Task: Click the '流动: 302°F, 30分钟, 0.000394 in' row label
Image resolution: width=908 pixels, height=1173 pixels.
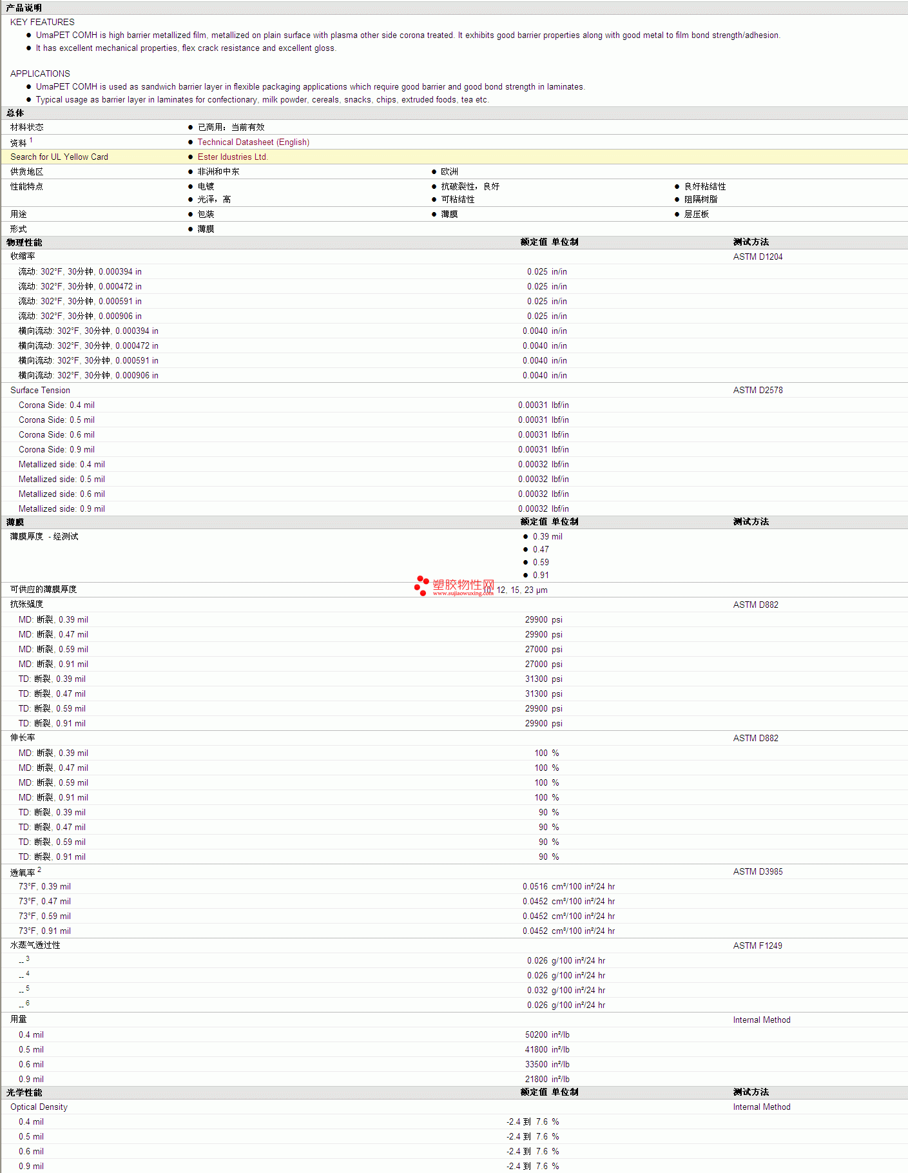Action: click(80, 272)
